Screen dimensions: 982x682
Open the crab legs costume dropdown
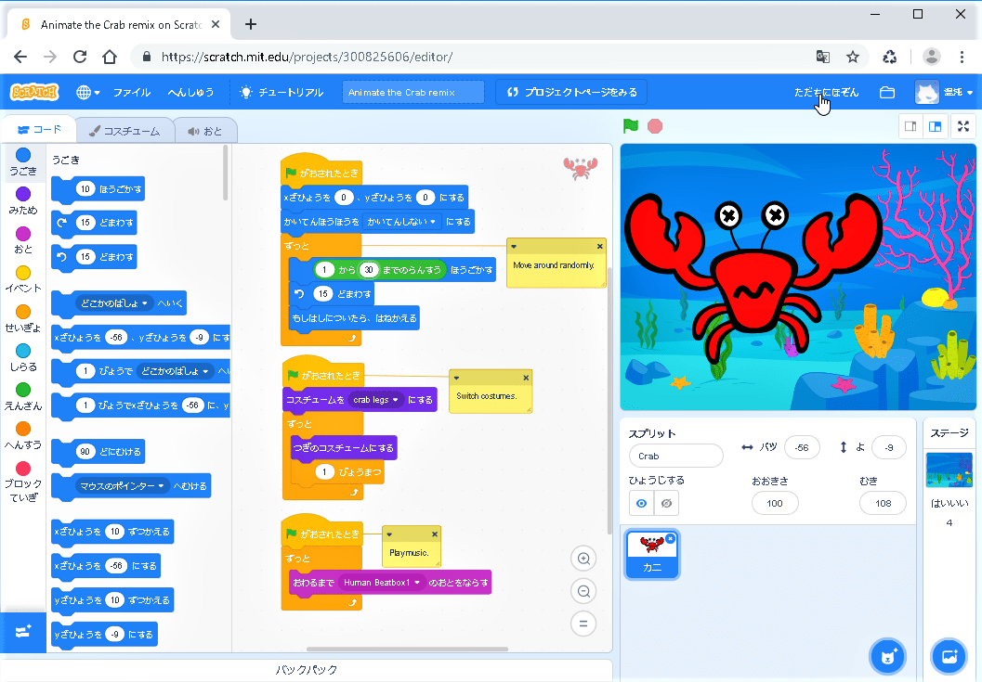(375, 400)
